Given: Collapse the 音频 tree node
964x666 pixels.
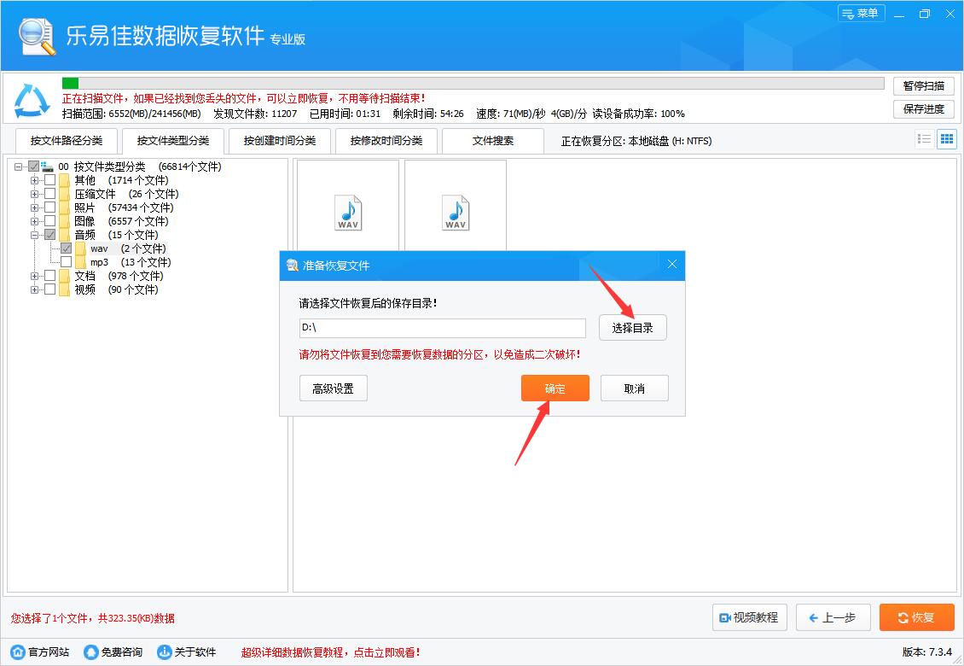Looking at the screenshot, I should point(34,235).
